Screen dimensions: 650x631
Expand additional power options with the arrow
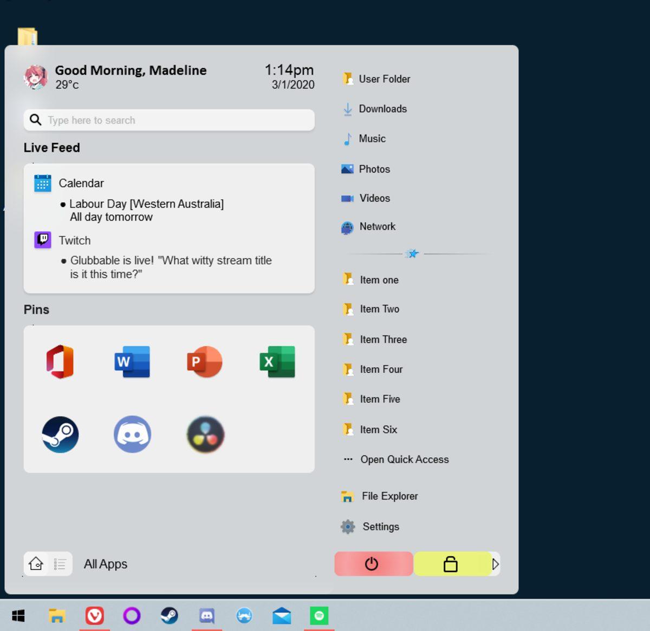(x=495, y=564)
